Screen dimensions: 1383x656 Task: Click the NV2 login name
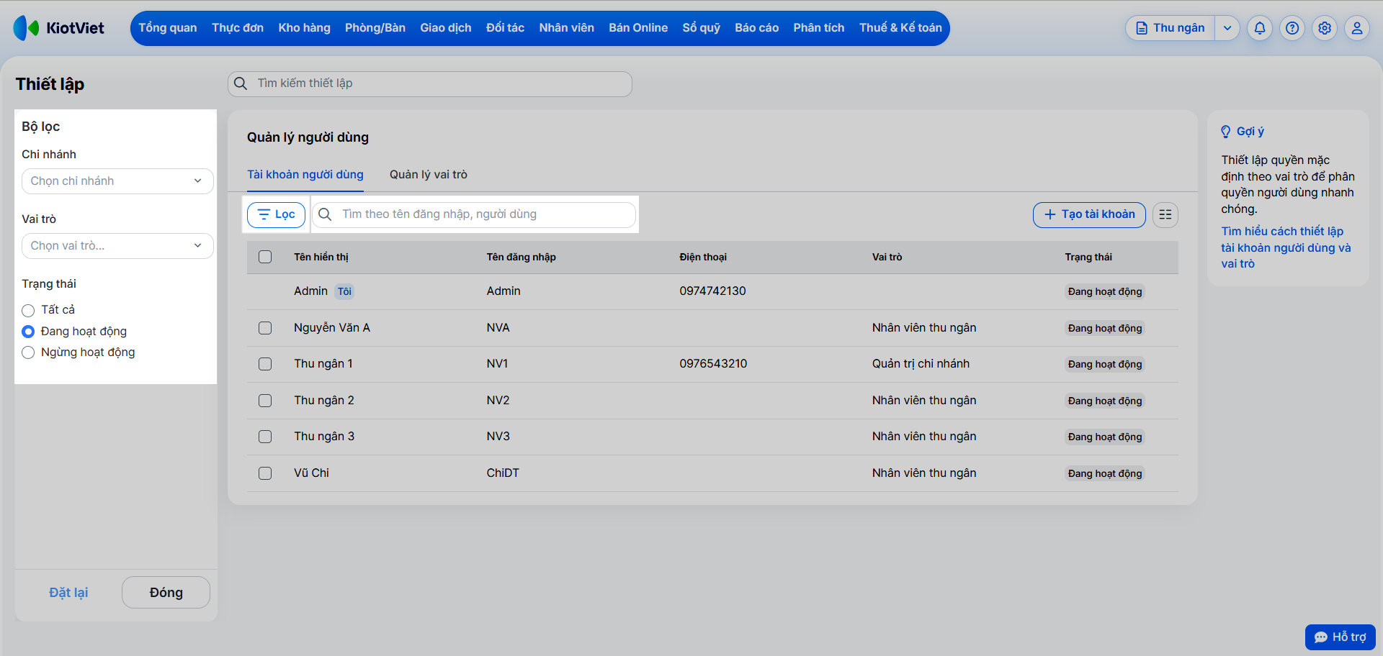tap(498, 401)
